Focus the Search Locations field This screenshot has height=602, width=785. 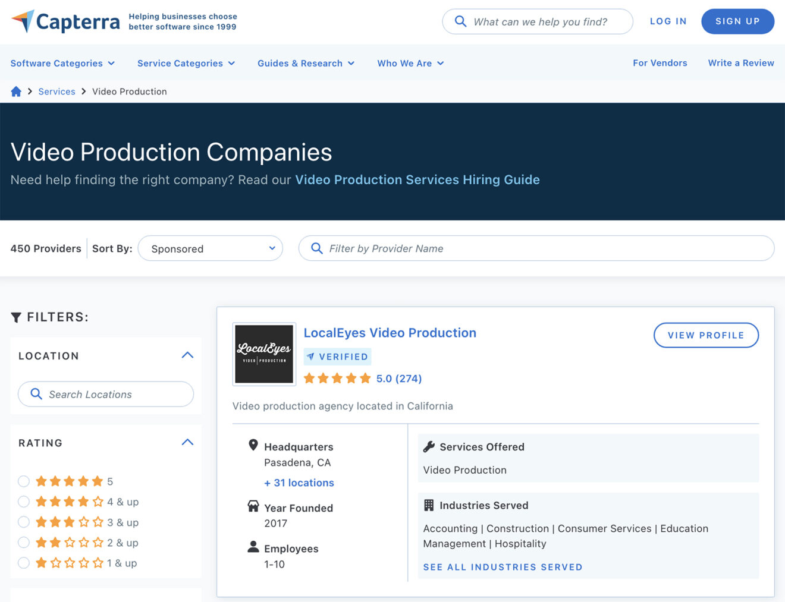[106, 394]
